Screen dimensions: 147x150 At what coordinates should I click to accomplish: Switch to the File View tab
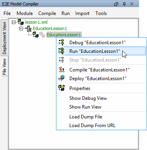tap(4, 67)
